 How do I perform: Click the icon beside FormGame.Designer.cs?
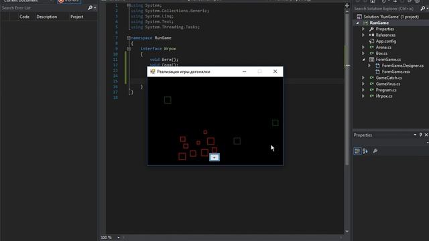click(x=377, y=66)
